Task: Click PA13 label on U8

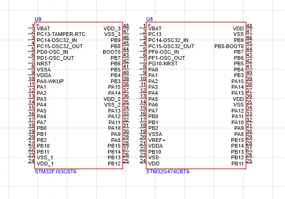Action: pyautogui.click(x=237, y=93)
